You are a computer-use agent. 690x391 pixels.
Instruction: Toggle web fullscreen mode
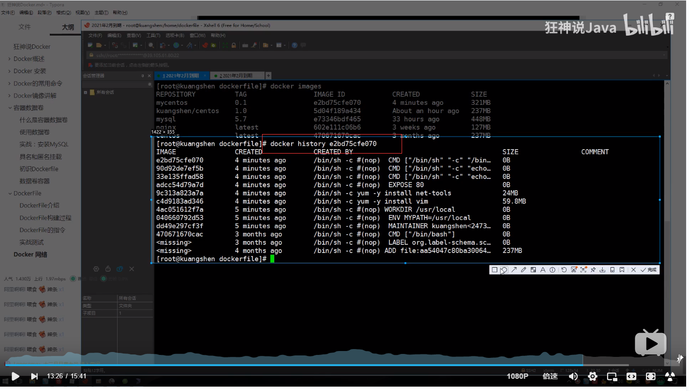650,376
